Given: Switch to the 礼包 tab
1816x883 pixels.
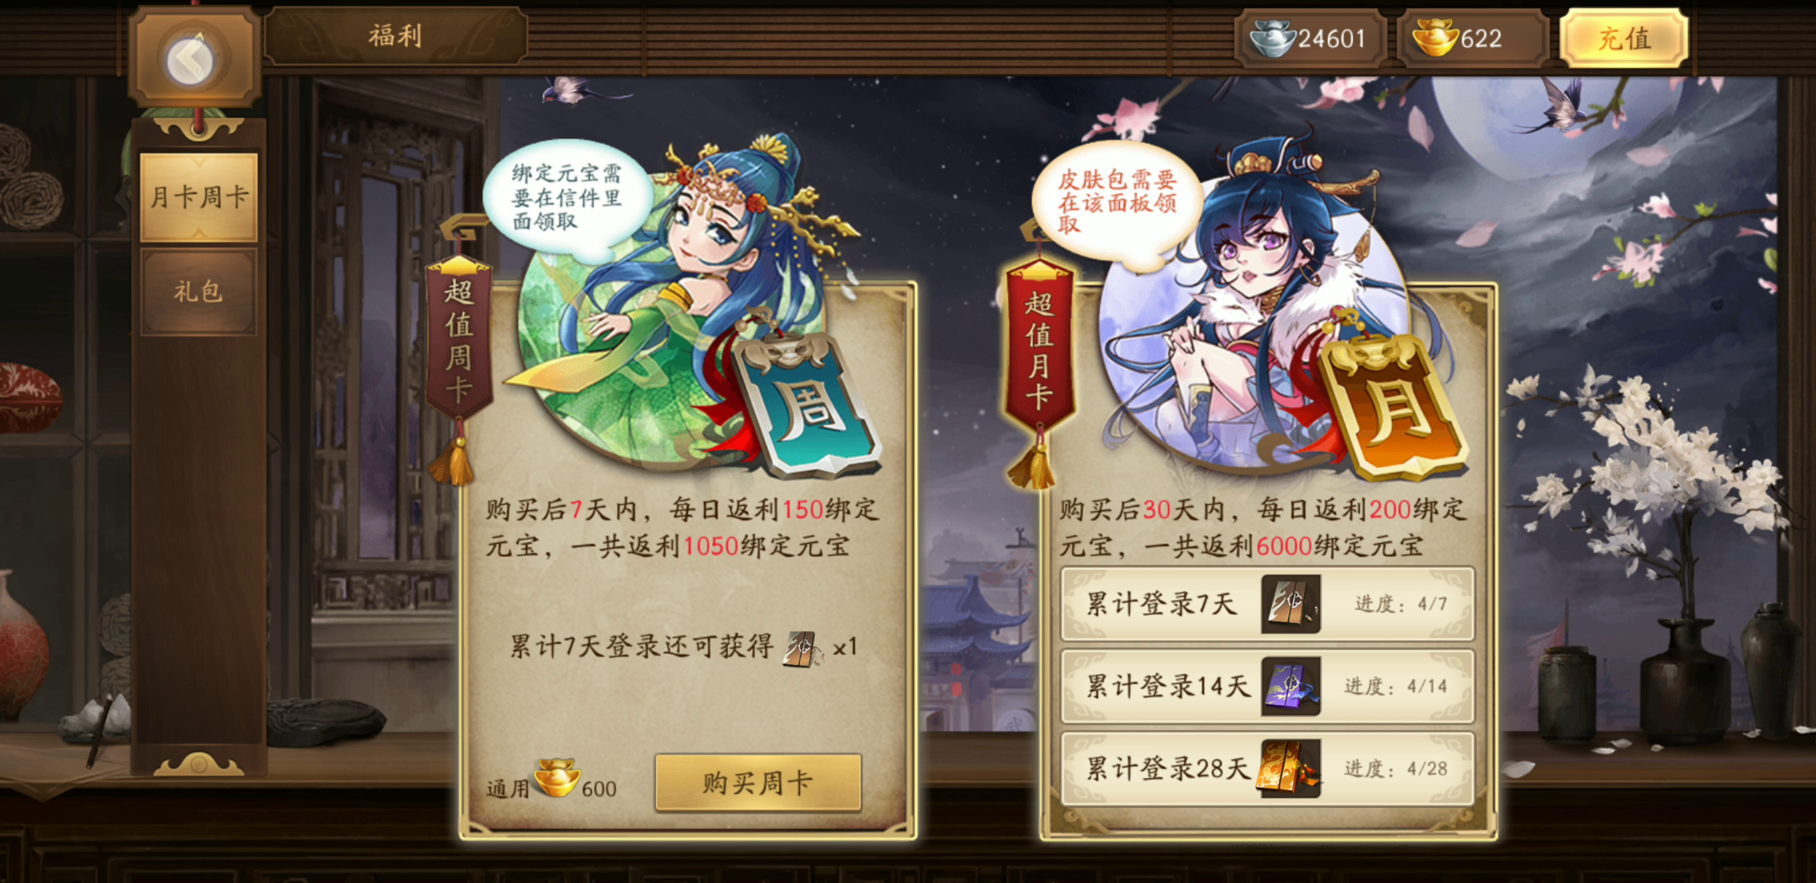Looking at the screenshot, I should coord(199,290).
